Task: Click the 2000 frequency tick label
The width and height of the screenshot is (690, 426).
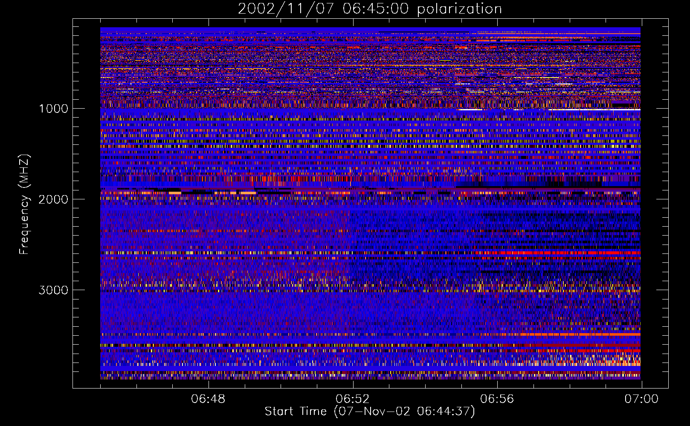Action: click(53, 199)
